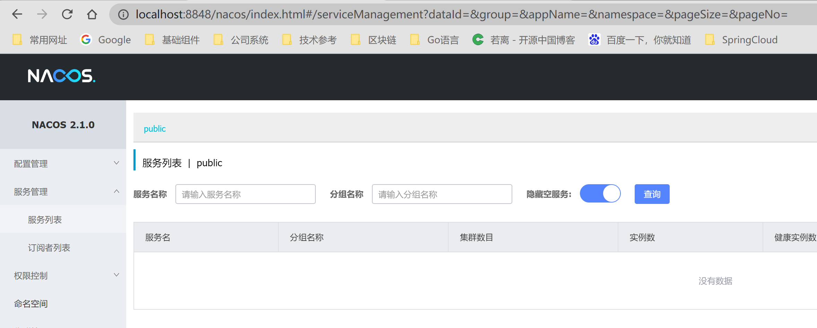Image resolution: width=817 pixels, height=328 pixels.
Task: Expand 权限控制 sidebar menu chevron
Action: [x=116, y=275]
